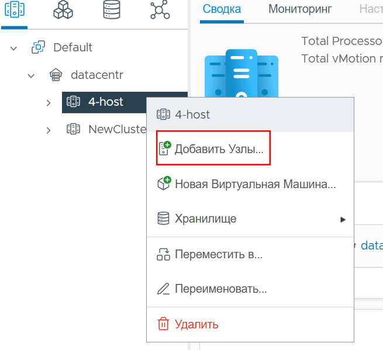383x350 pixels.
Task: Click the Total Processors label
Action: point(342,41)
